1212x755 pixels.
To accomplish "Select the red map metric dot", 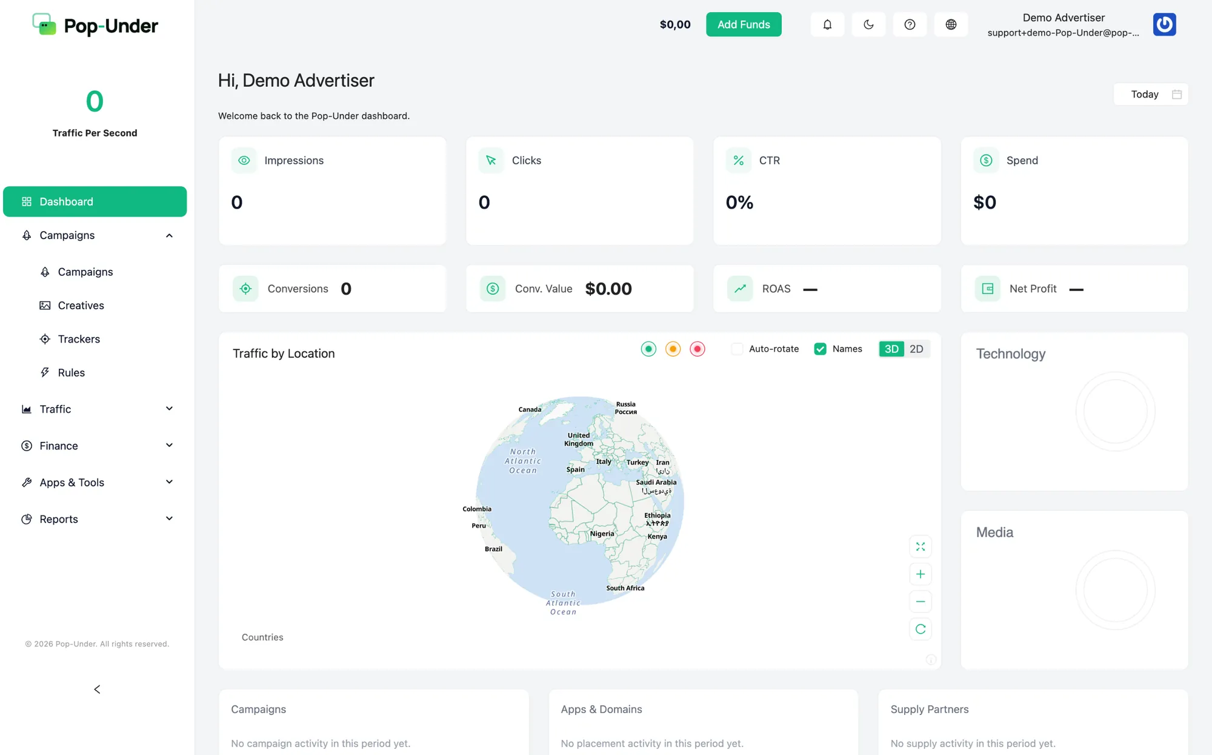I will pos(698,349).
